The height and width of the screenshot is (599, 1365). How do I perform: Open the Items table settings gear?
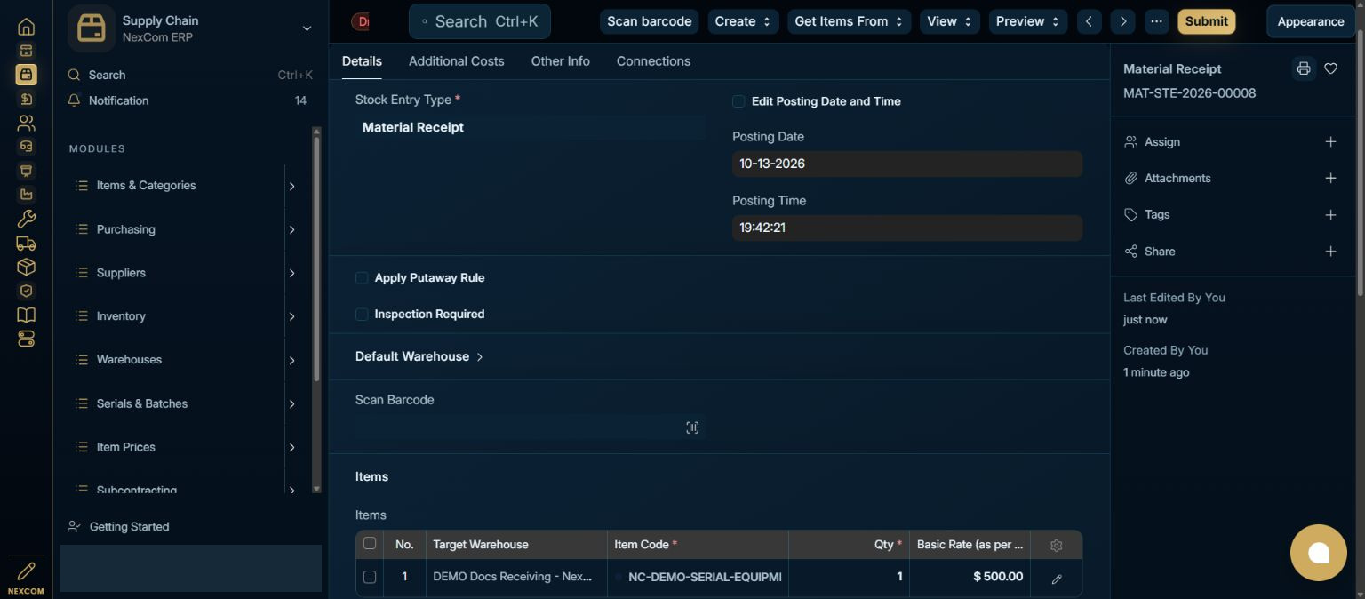coord(1056,545)
